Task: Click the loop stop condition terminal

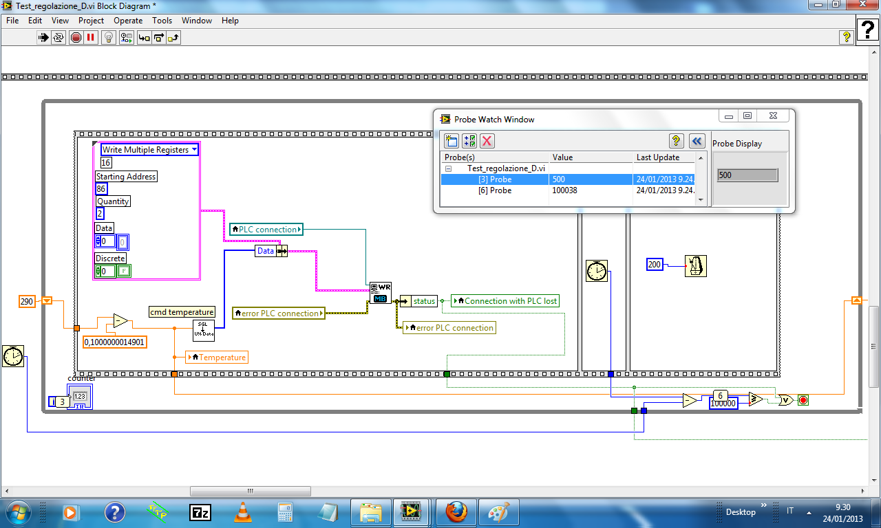Action: pyautogui.click(x=803, y=400)
